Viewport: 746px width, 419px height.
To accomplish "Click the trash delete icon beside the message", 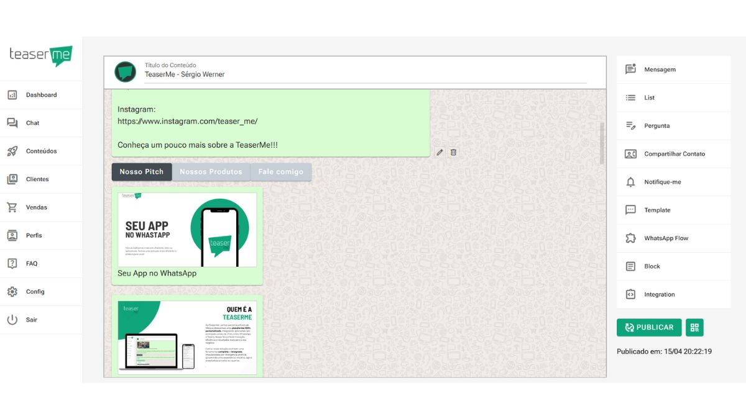I will pos(453,152).
